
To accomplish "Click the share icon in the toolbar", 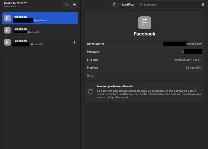I will (x=115, y=4).
